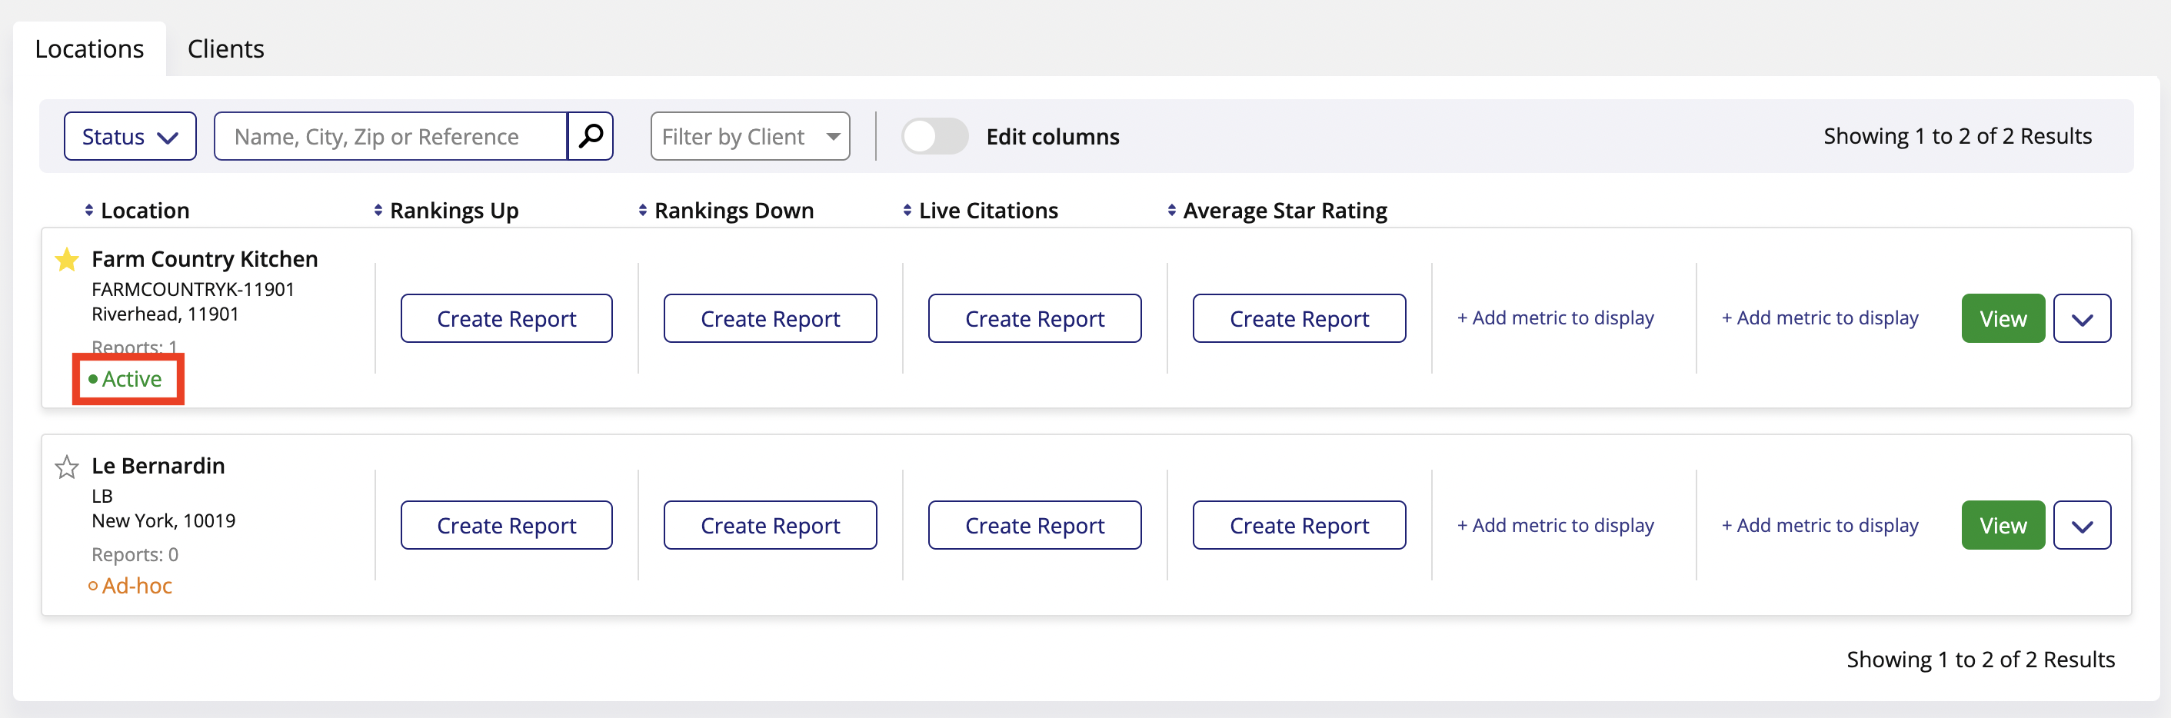
Task: Toggle the Edit columns switch
Action: 934,137
